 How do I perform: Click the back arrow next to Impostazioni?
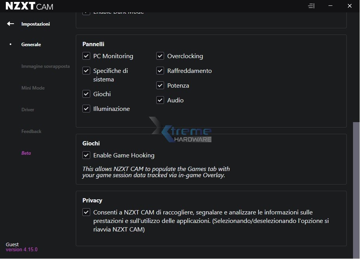tap(10, 24)
